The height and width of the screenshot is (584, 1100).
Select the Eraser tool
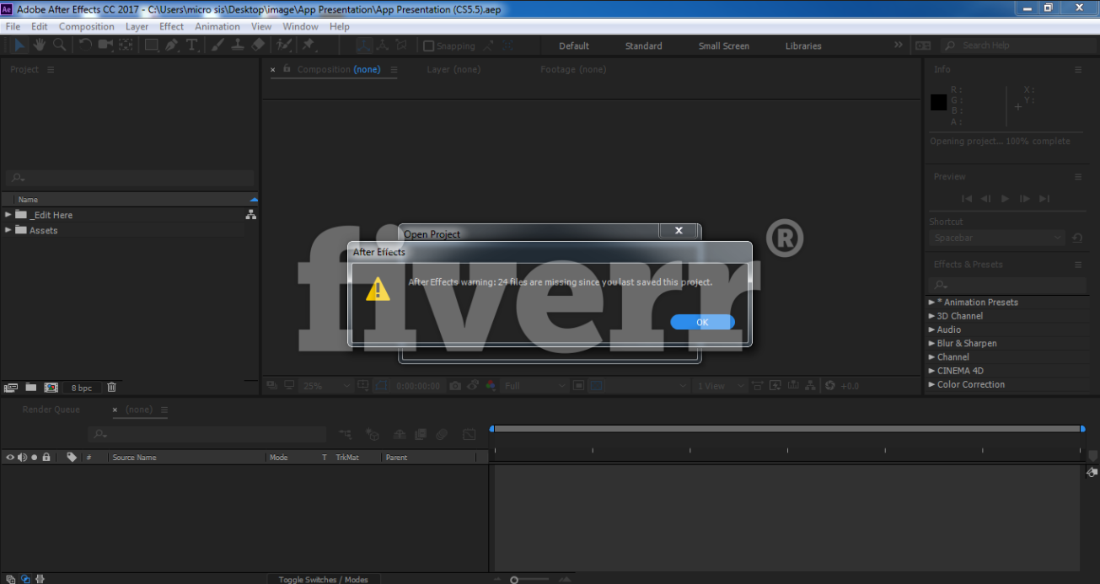point(258,46)
